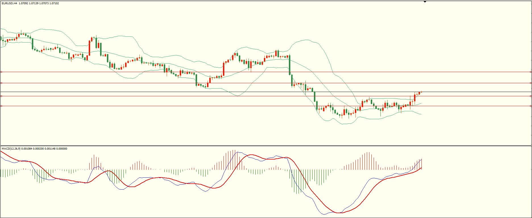This screenshot has width=532, height=218.
Task: Click left handle of red line just below black line
Action: [x=1, y=96]
